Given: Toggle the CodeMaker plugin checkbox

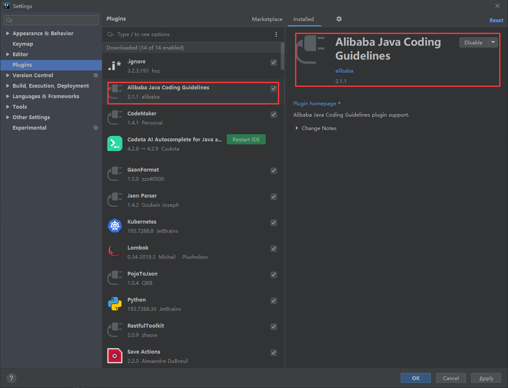Looking at the screenshot, I should pyautogui.click(x=274, y=115).
